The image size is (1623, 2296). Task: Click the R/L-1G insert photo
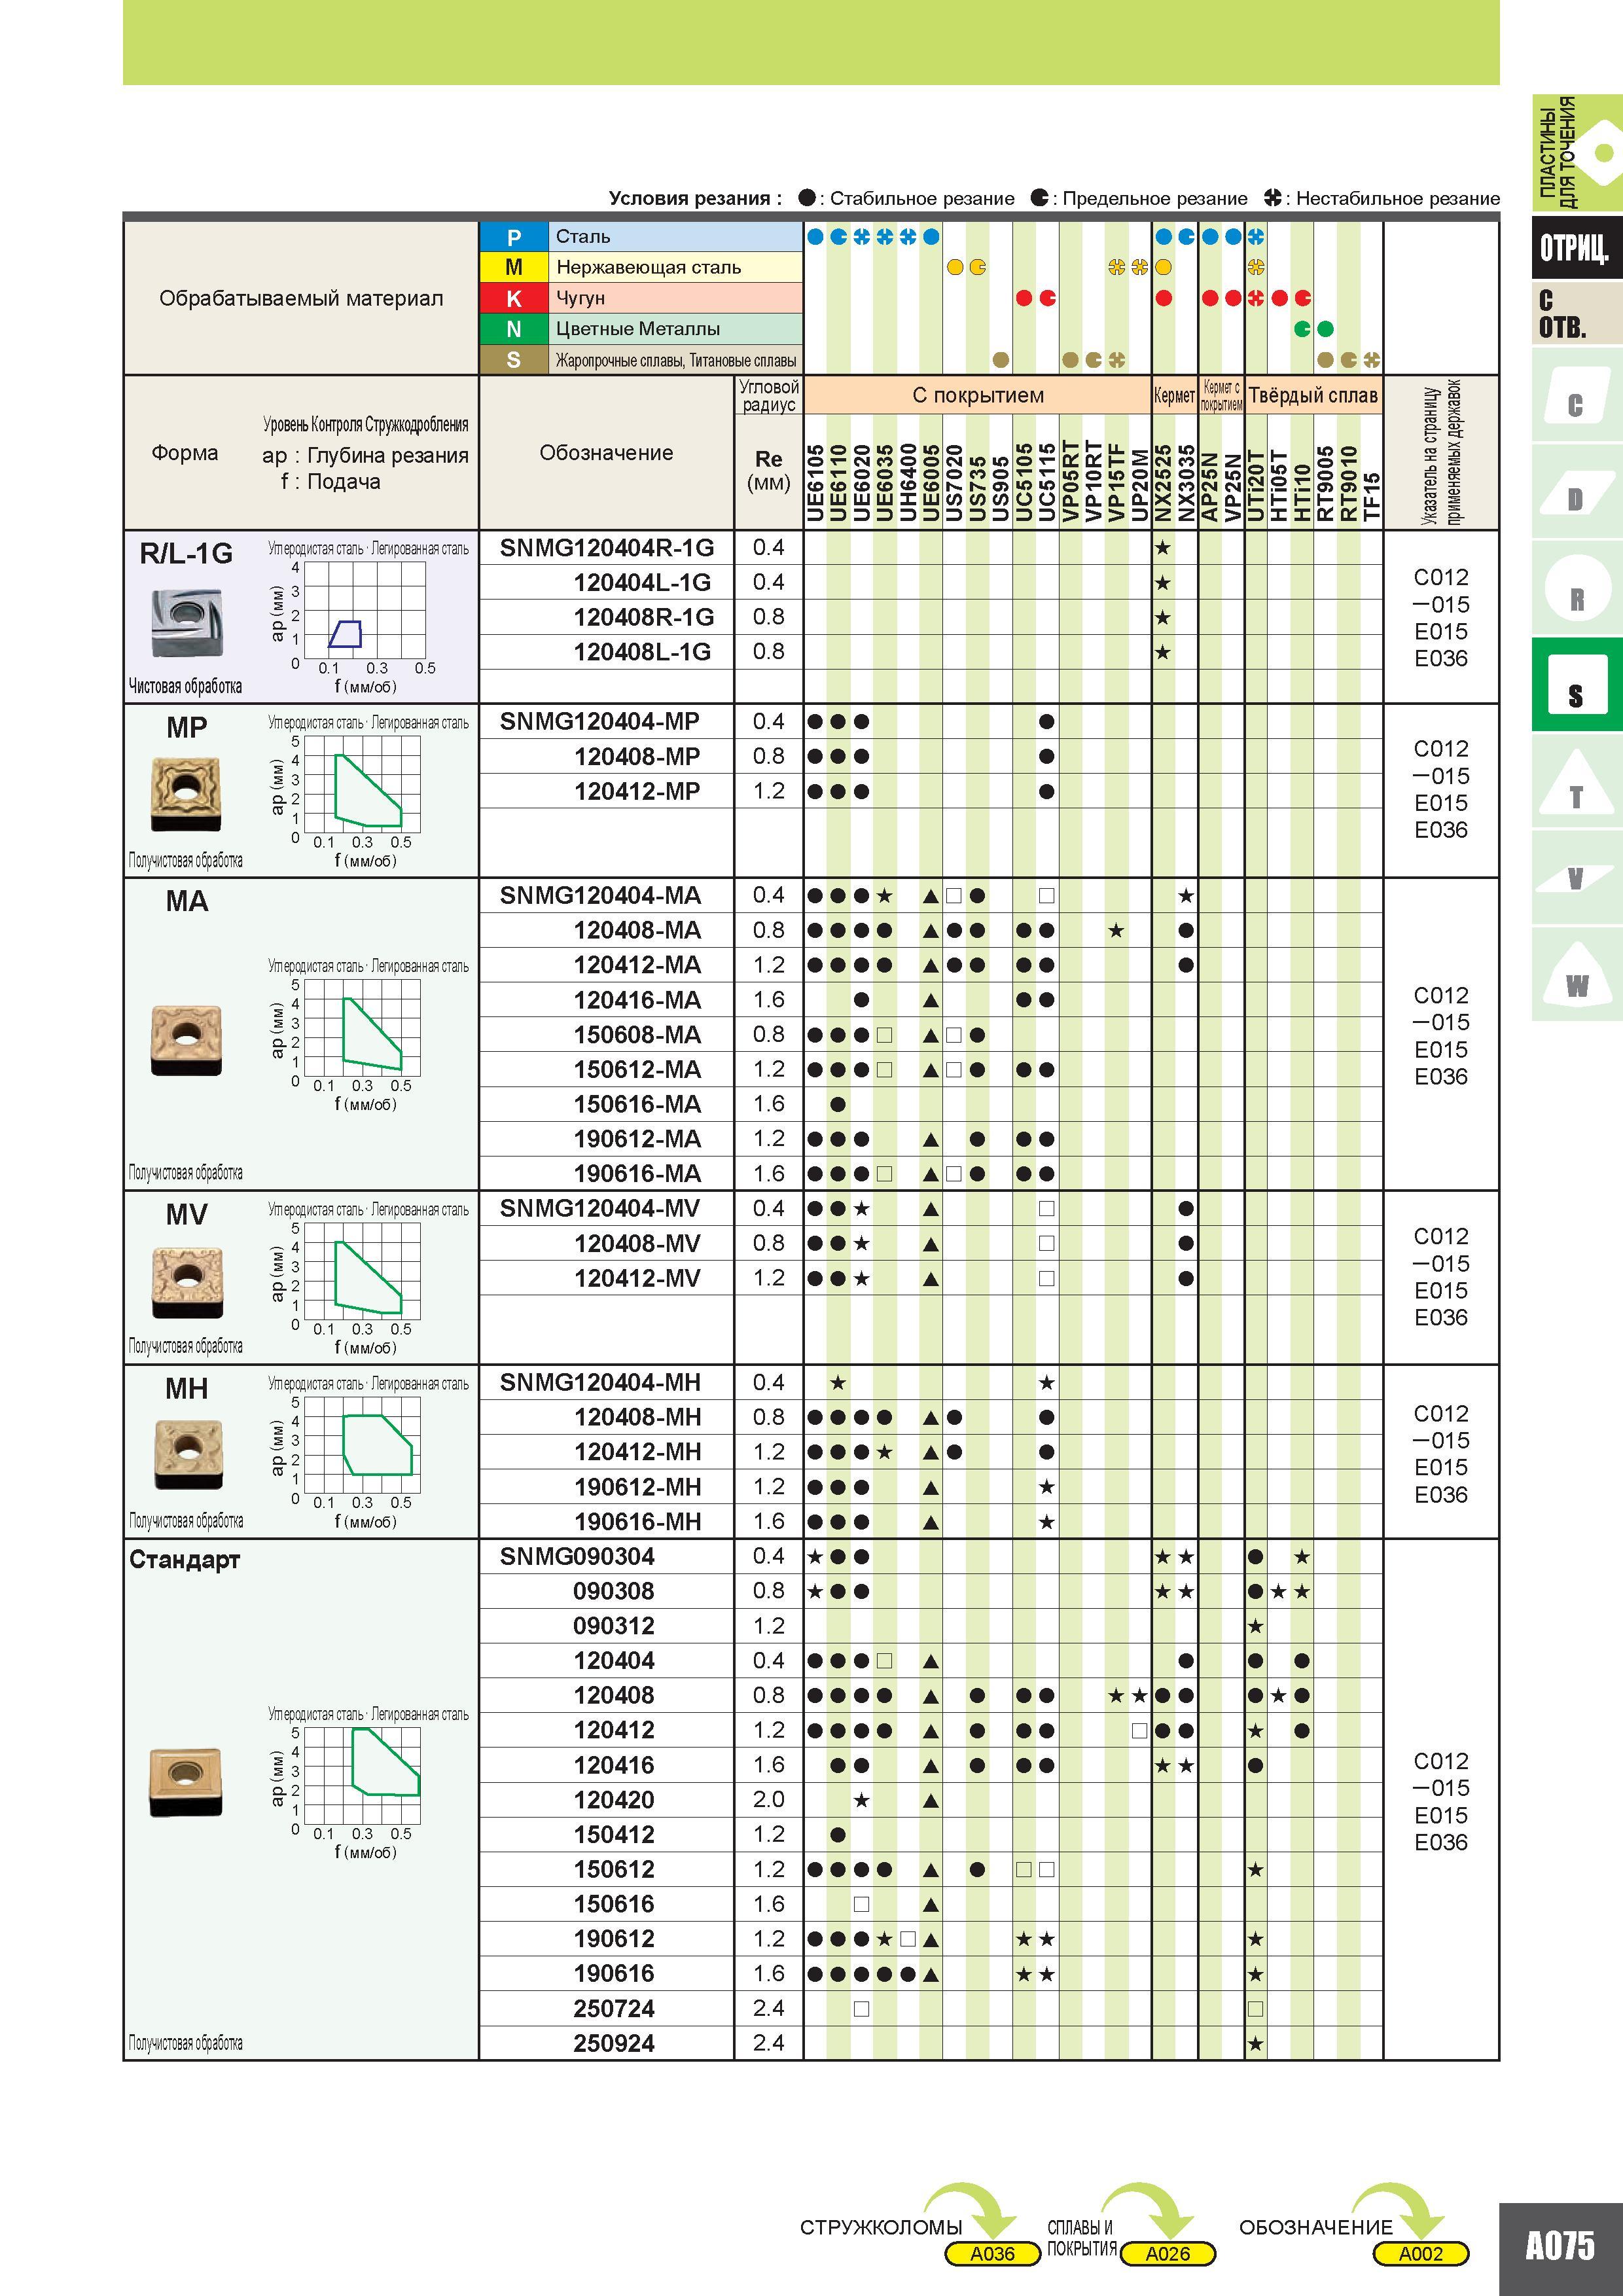pyautogui.click(x=186, y=623)
